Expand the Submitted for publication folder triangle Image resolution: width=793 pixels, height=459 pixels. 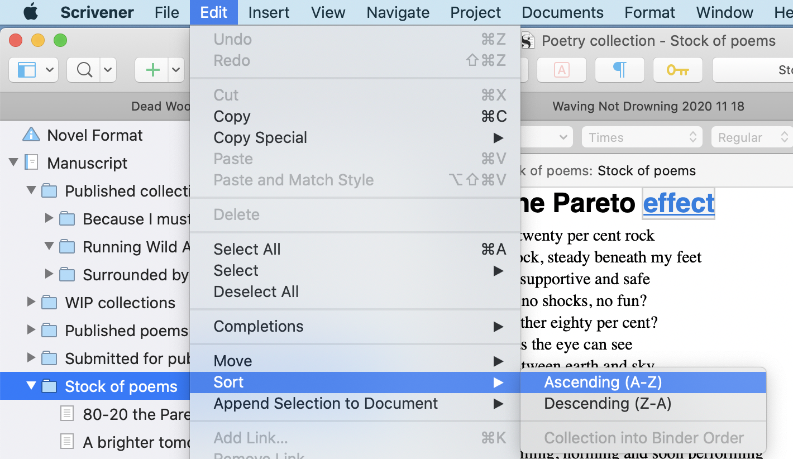[x=31, y=358]
